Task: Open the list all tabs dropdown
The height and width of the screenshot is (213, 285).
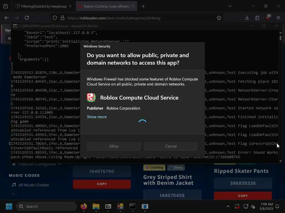Action: click(230, 6)
